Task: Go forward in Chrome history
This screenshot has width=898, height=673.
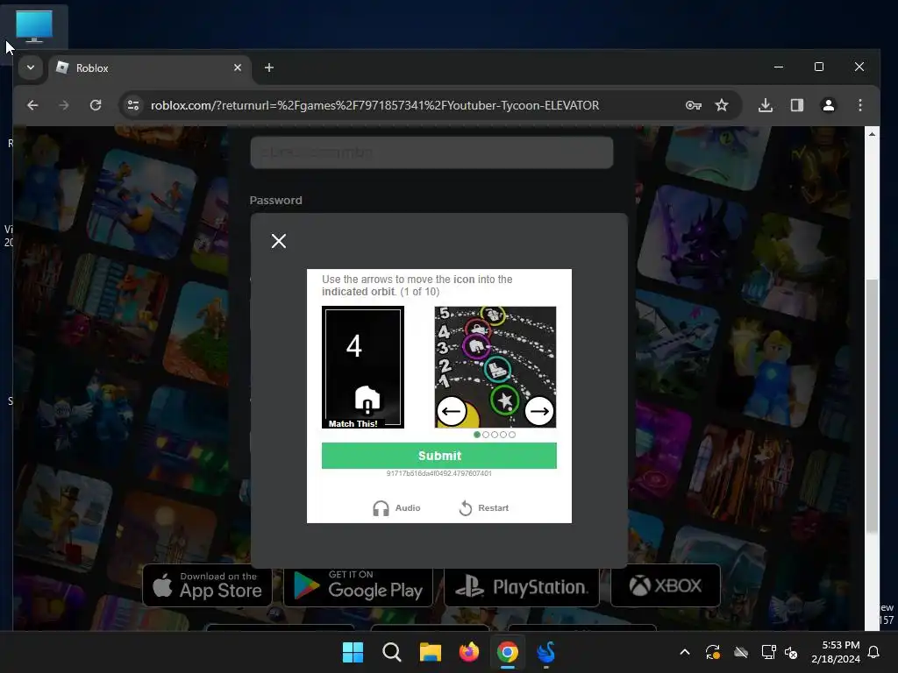Action: click(x=63, y=105)
